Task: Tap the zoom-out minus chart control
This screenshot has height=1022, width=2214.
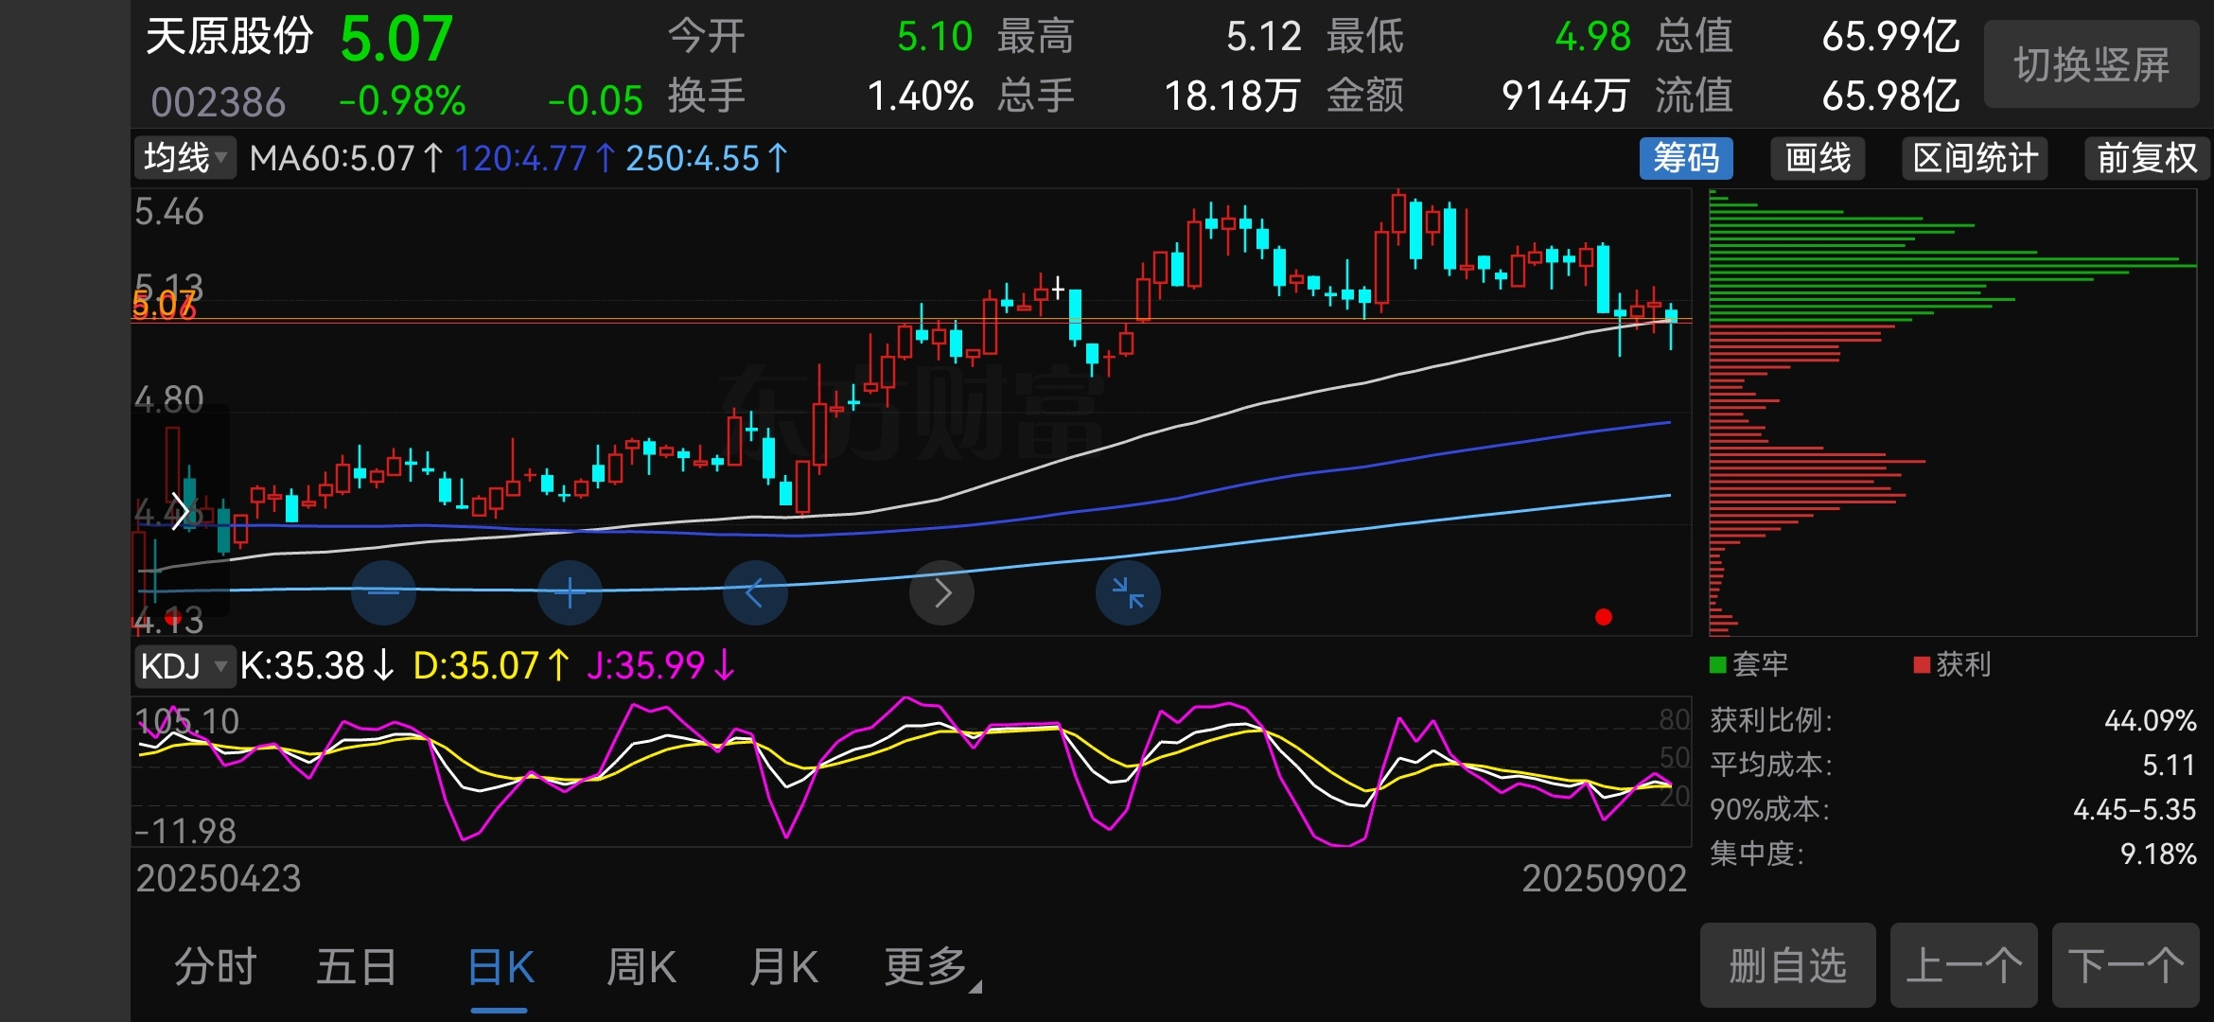Action: tap(383, 593)
